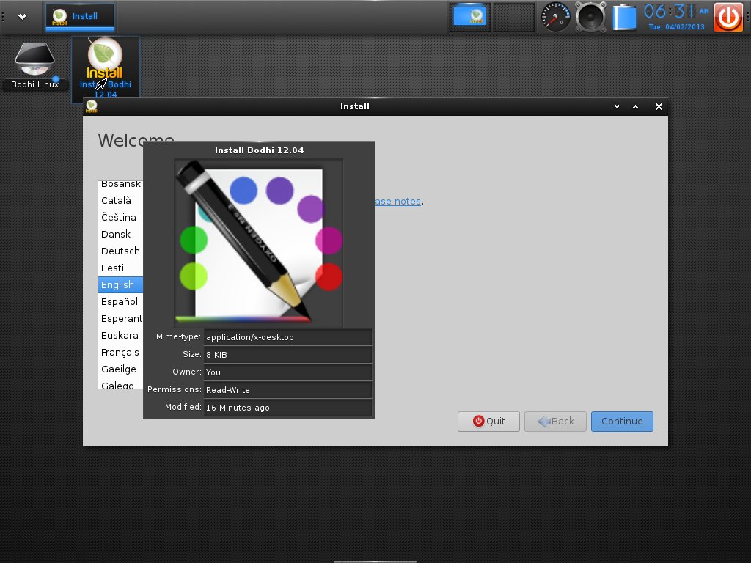Viewport: 751px width, 563px height.
Task: Open the CPU frequency gauge gadget
Action: (556, 17)
